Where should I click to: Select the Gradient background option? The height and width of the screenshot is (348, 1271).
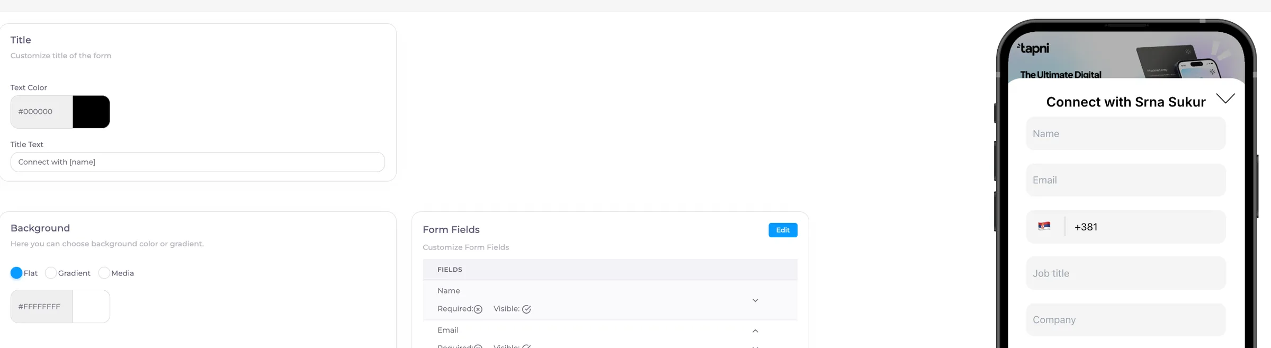point(51,273)
